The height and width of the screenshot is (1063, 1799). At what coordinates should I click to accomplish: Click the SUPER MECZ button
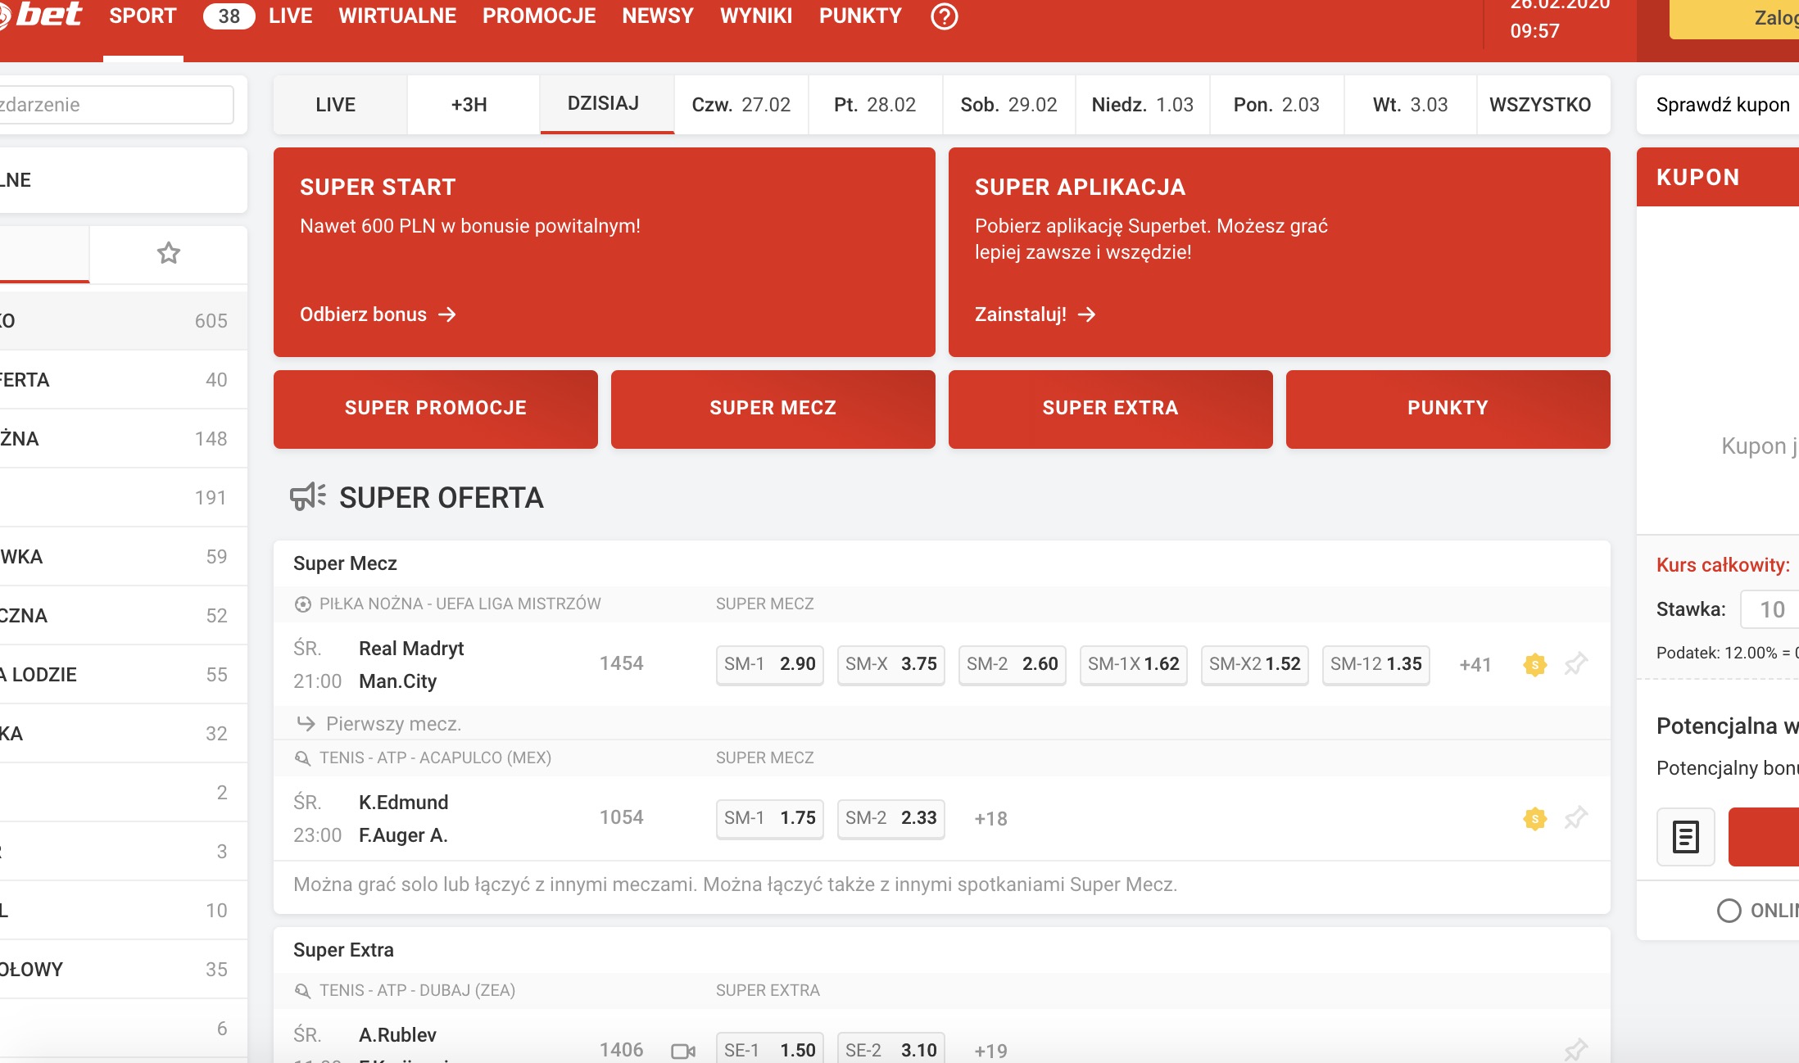pyautogui.click(x=773, y=409)
